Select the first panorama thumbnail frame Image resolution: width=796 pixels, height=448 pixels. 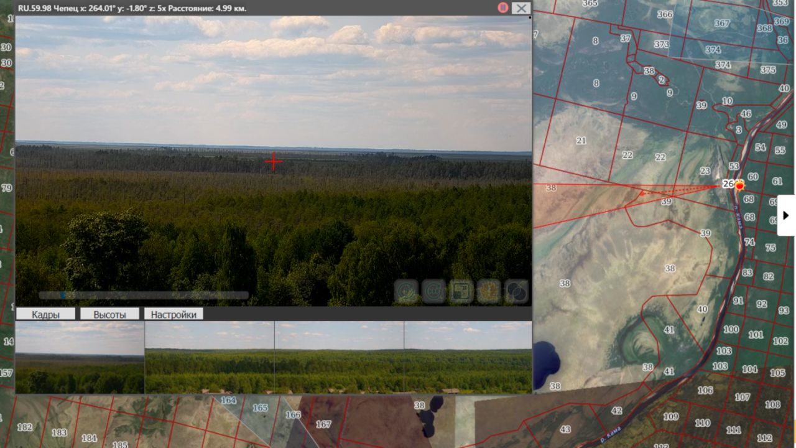pyautogui.click(x=80, y=357)
